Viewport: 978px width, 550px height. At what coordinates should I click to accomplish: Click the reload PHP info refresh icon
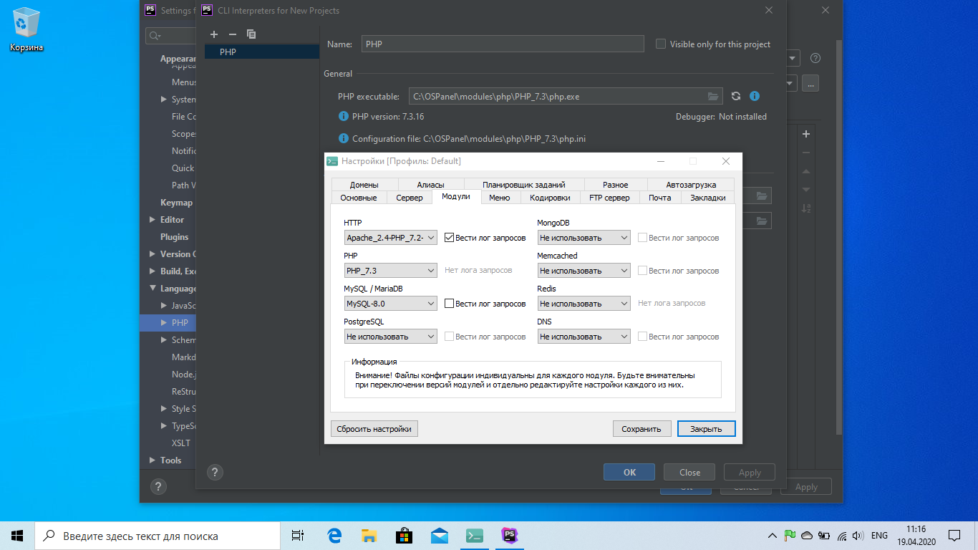pos(735,96)
